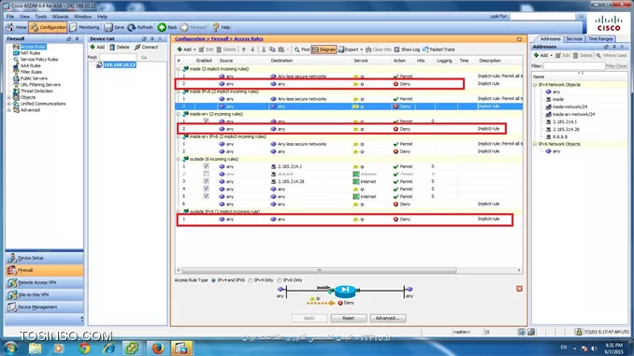Open the Wizards menu
Screen dimensions: 634x356
click(x=60, y=17)
